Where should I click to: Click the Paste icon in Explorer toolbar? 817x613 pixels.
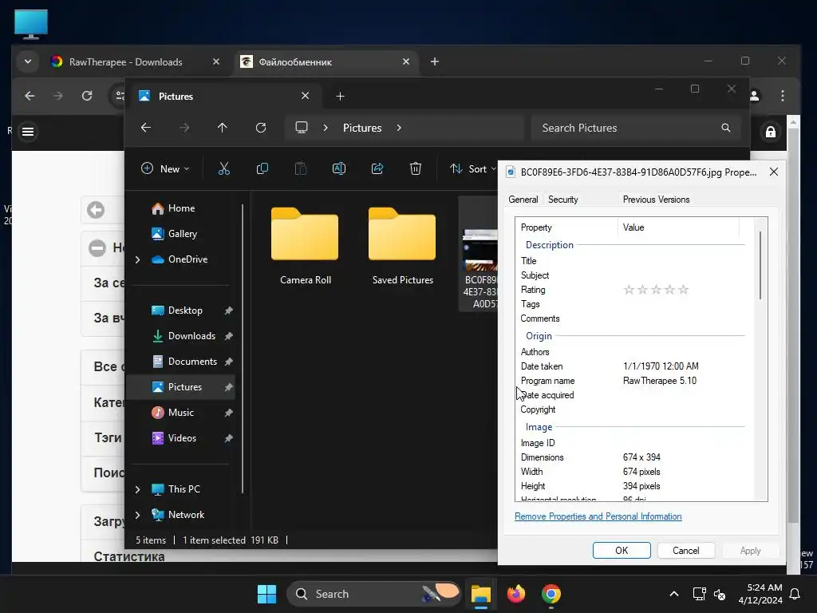(301, 168)
